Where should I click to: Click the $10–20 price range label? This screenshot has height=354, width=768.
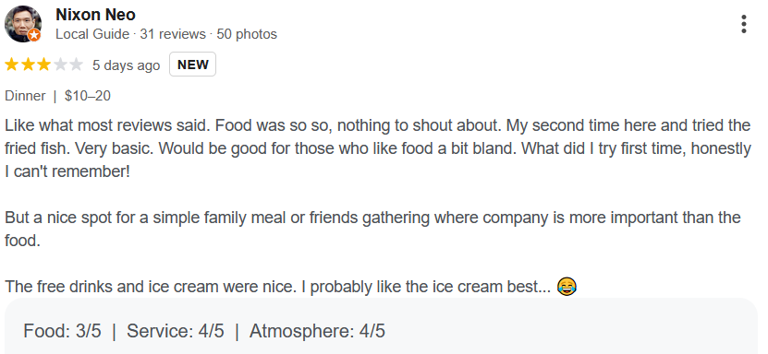[88, 96]
